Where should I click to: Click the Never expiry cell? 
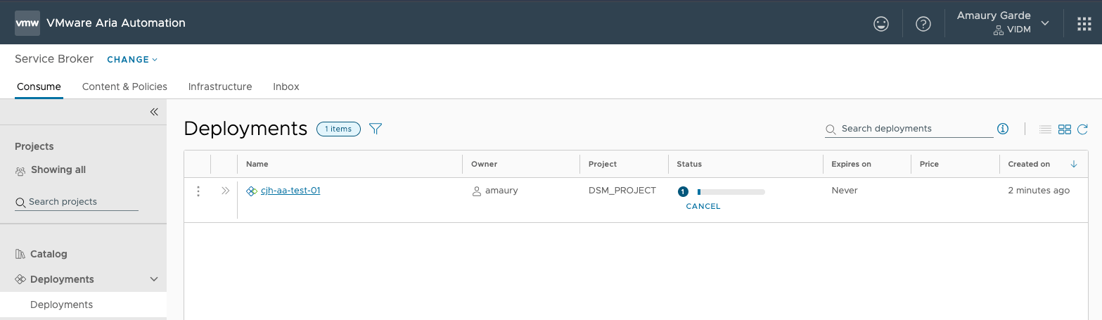tap(845, 191)
